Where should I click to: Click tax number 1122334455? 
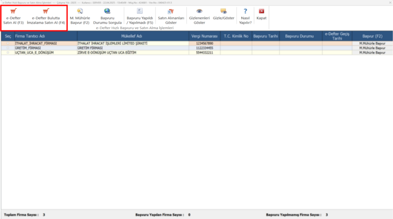pyautogui.click(x=205, y=48)
